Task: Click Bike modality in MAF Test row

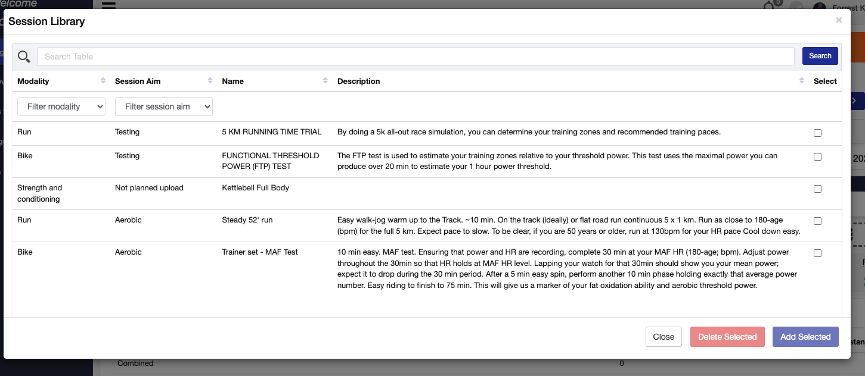Action: [x=25, y=252]
